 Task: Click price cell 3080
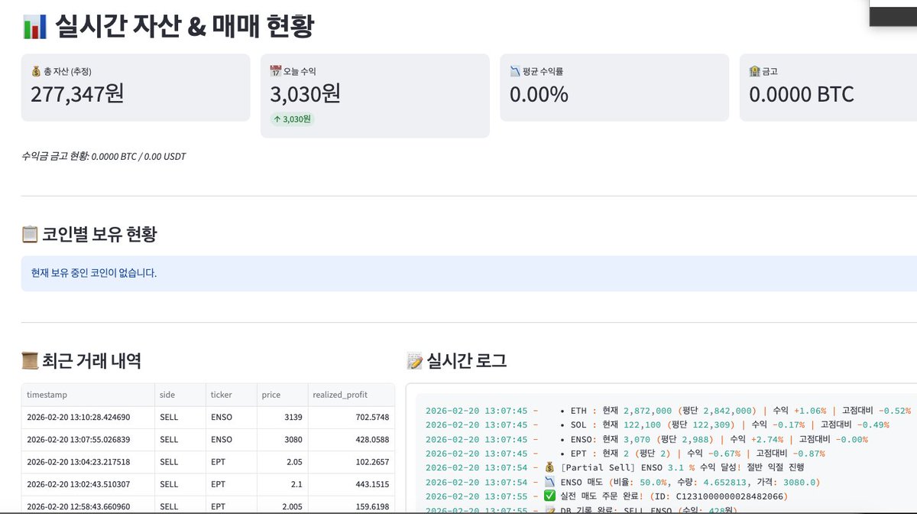coord(281,440)
